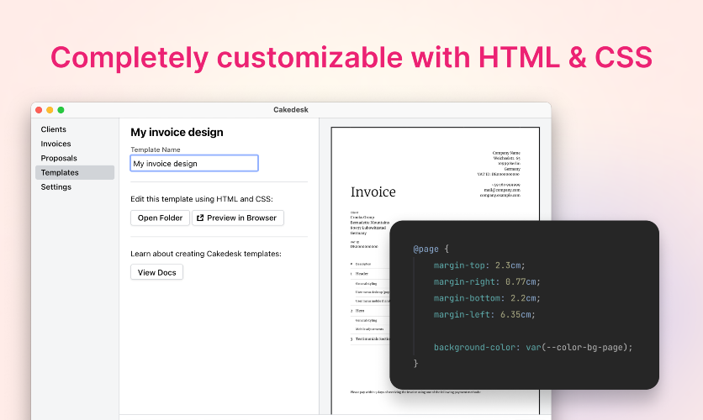Viewport: 703px width, 420px height.
Task: Click the View Docs button
Action: [x=157, y=272]
